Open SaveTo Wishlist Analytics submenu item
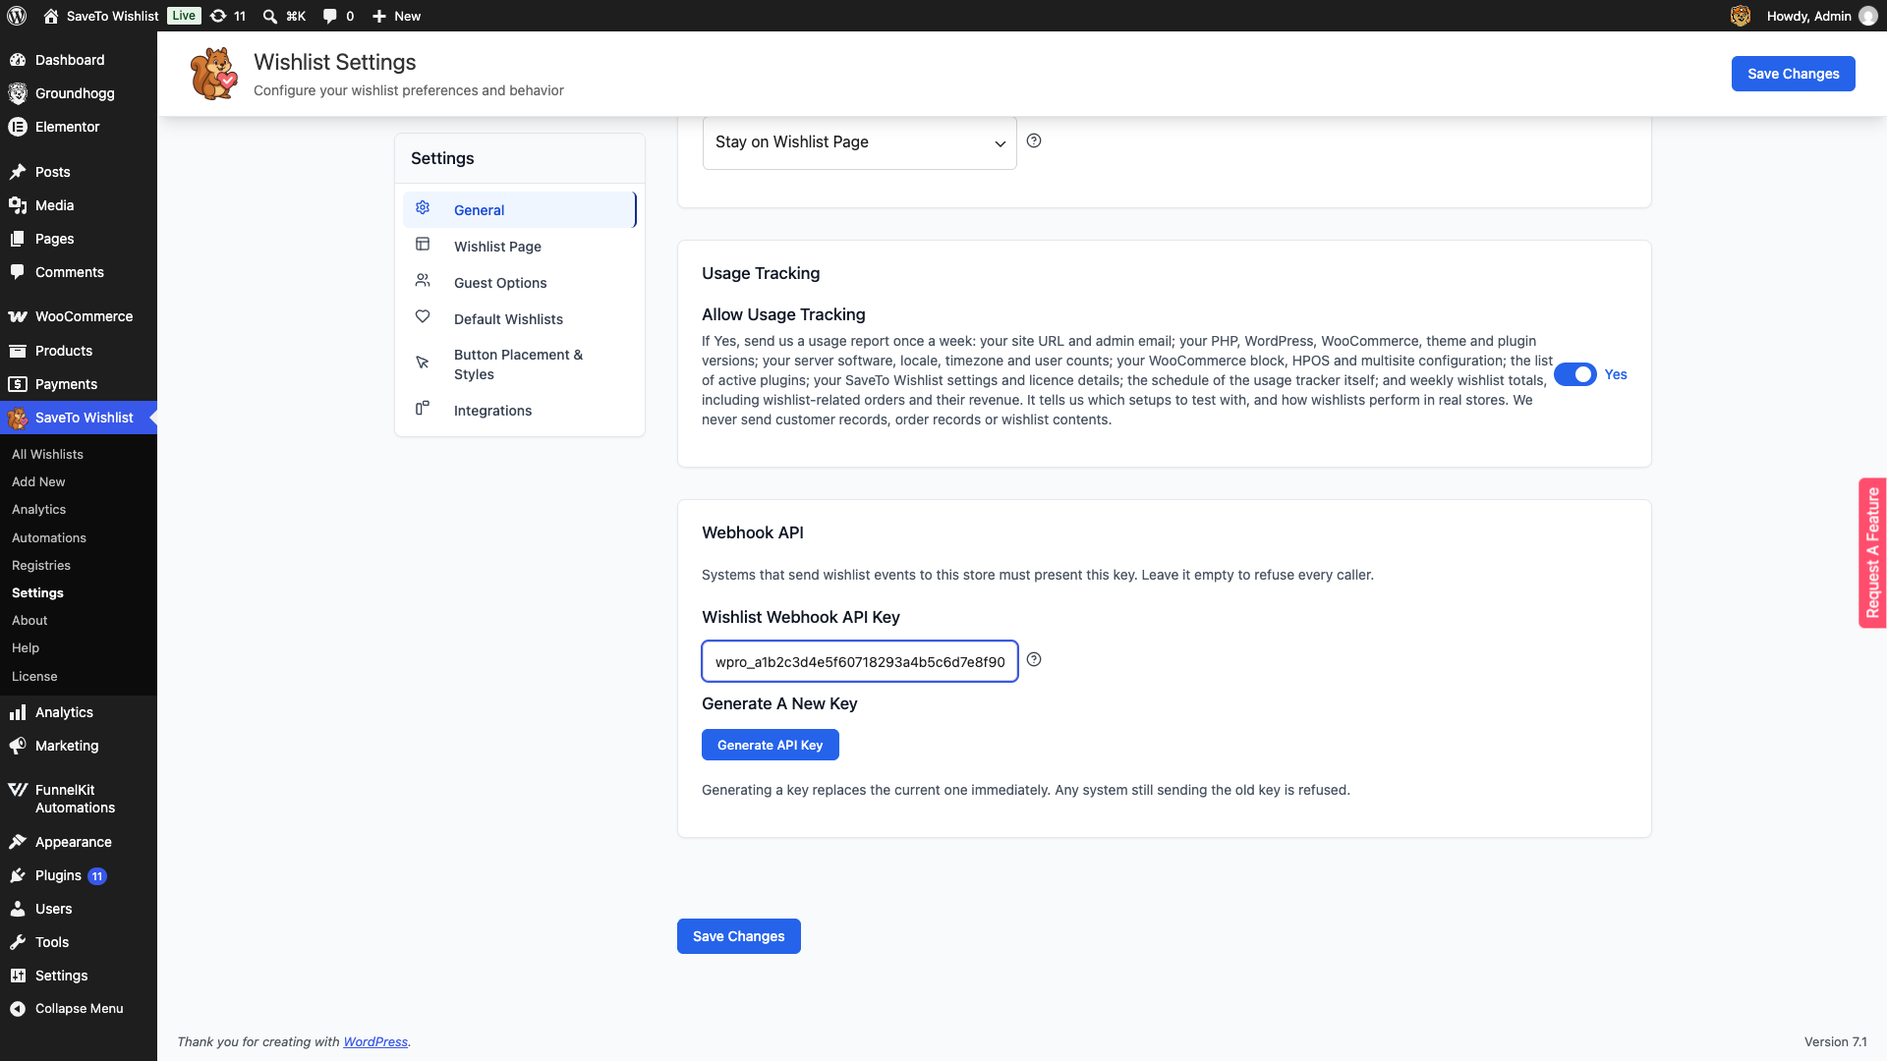 click(38, 509)
